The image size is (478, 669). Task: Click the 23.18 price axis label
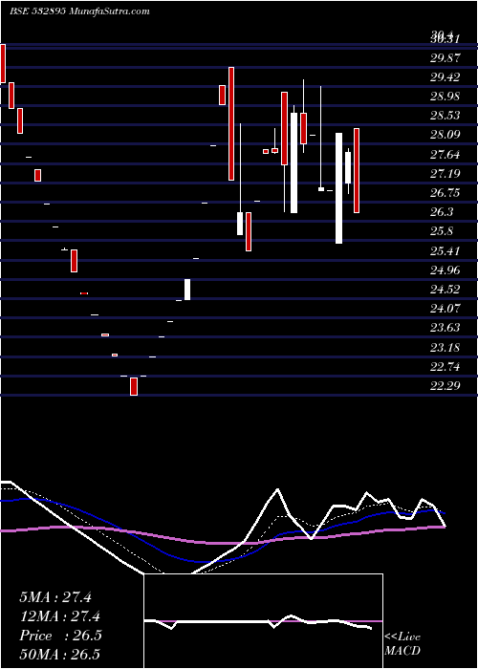tap(445, 348)
